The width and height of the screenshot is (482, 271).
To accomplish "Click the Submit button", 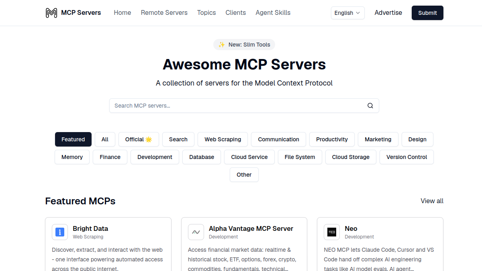I will [427, 13].
